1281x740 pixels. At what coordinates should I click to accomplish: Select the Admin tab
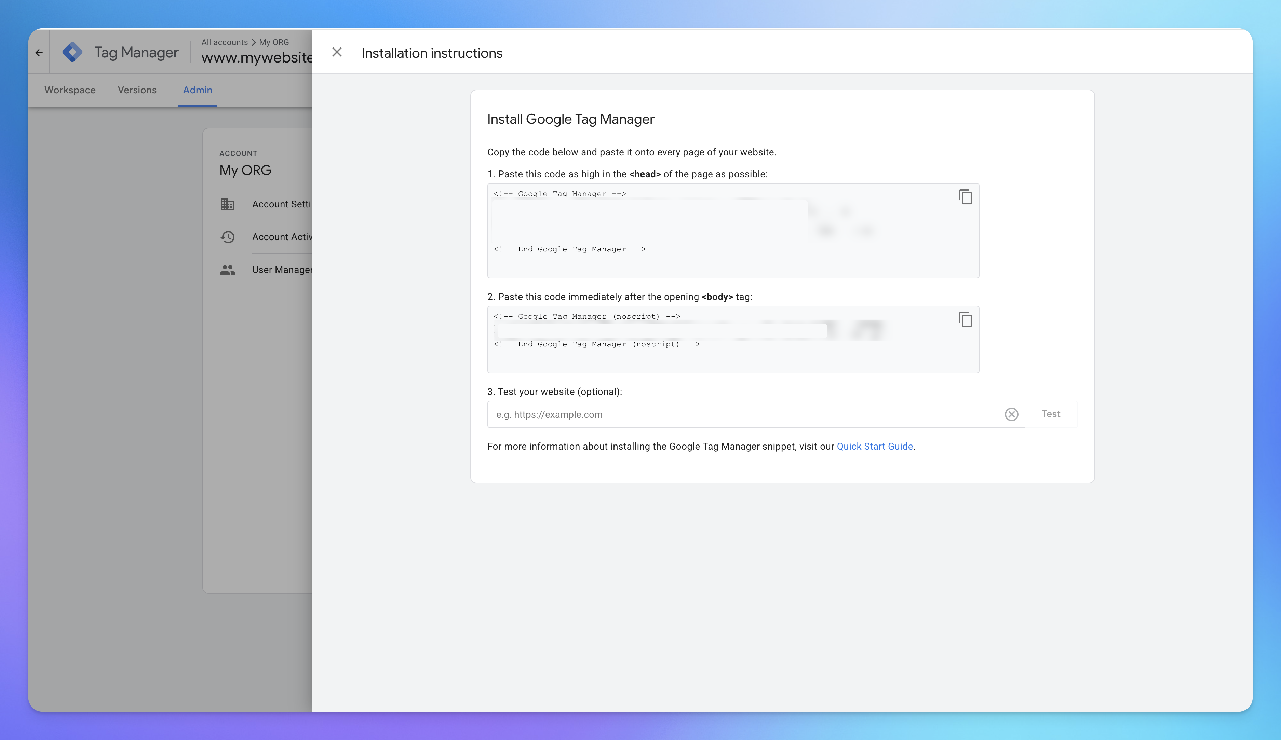click(198, 90)
